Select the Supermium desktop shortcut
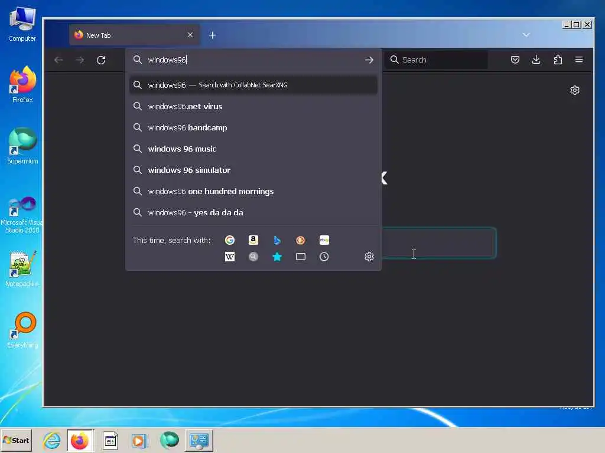The height and width of the screenshot is (453, 605). (22, 146)
